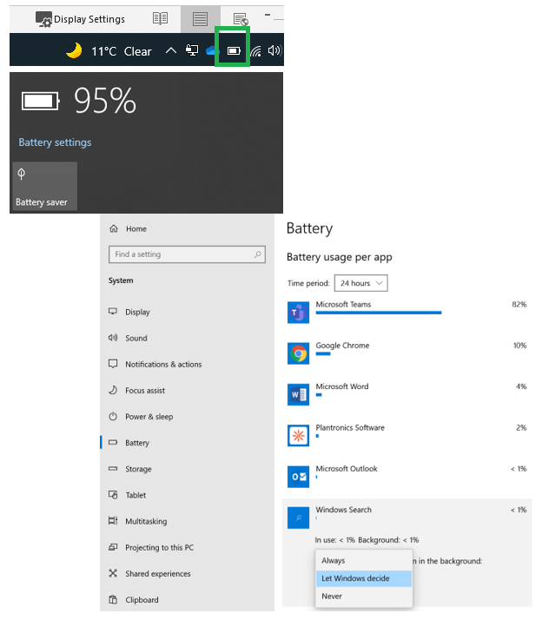Open Shared experiences settings
Screen dimensions: 542x620
[x=187, y=573]
